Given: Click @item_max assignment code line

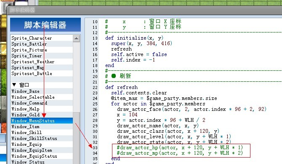Looking at the screenshot, I should (x=164, y=98).
